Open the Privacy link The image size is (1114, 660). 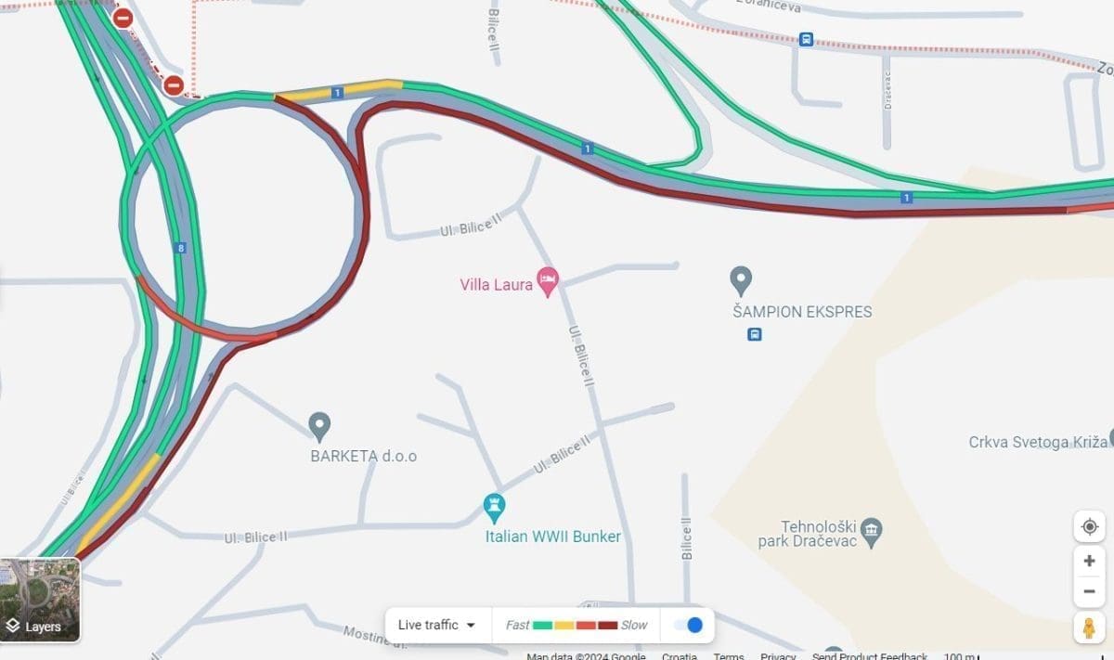[x=778, y=655]
